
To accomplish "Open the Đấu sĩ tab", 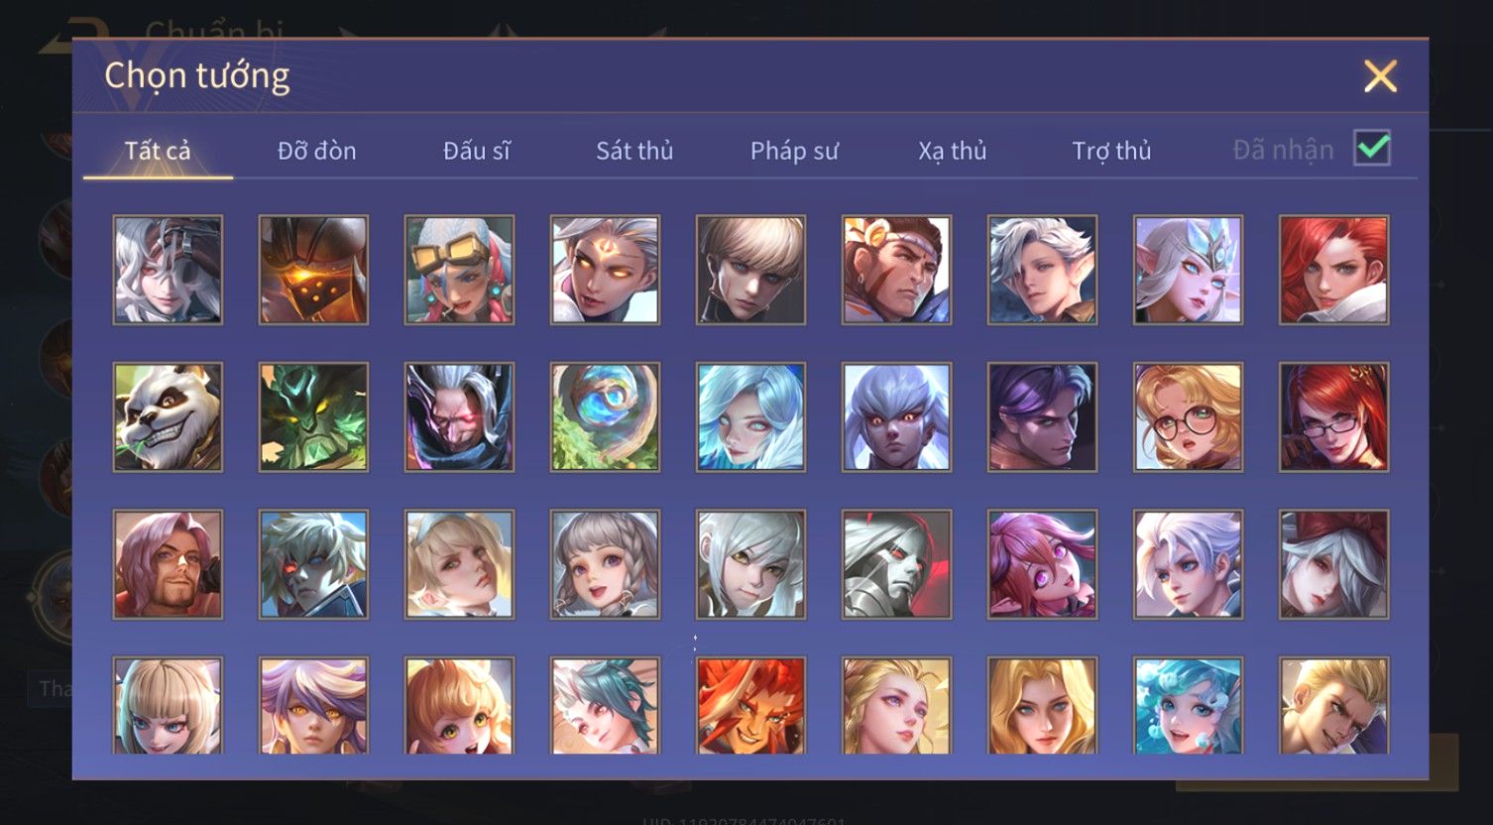I will click(477, 151).
